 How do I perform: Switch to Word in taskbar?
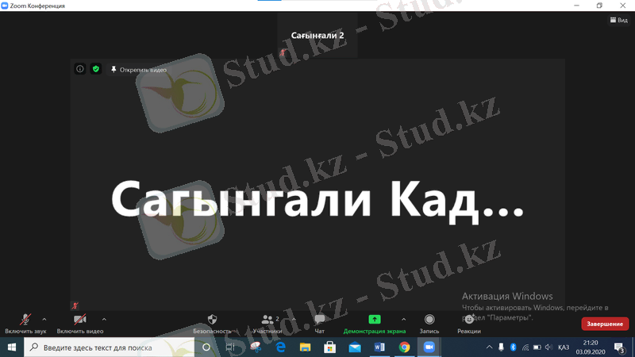tap(379, 347)
